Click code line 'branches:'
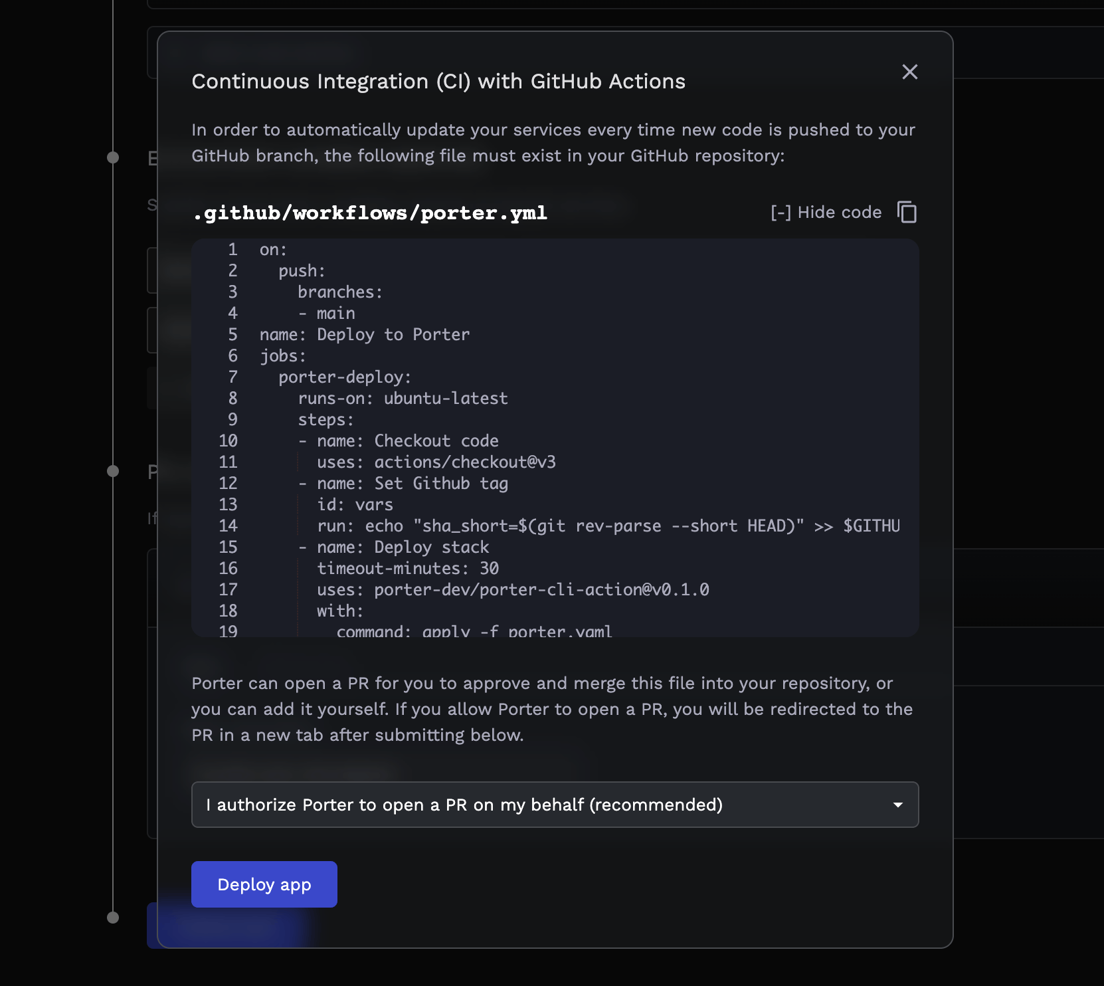This screenshot has height=986, width=1104. tap(340, 292)
